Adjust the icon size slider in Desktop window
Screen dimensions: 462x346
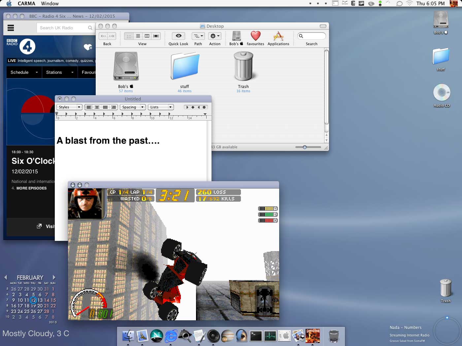pos(305,147)
